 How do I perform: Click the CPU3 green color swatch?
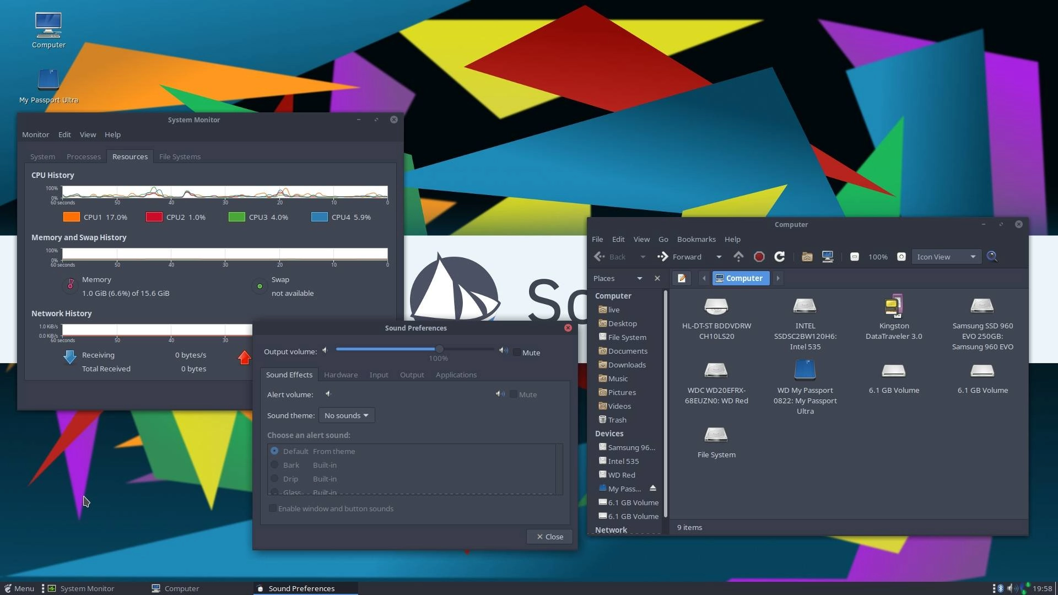pos(237,217)
